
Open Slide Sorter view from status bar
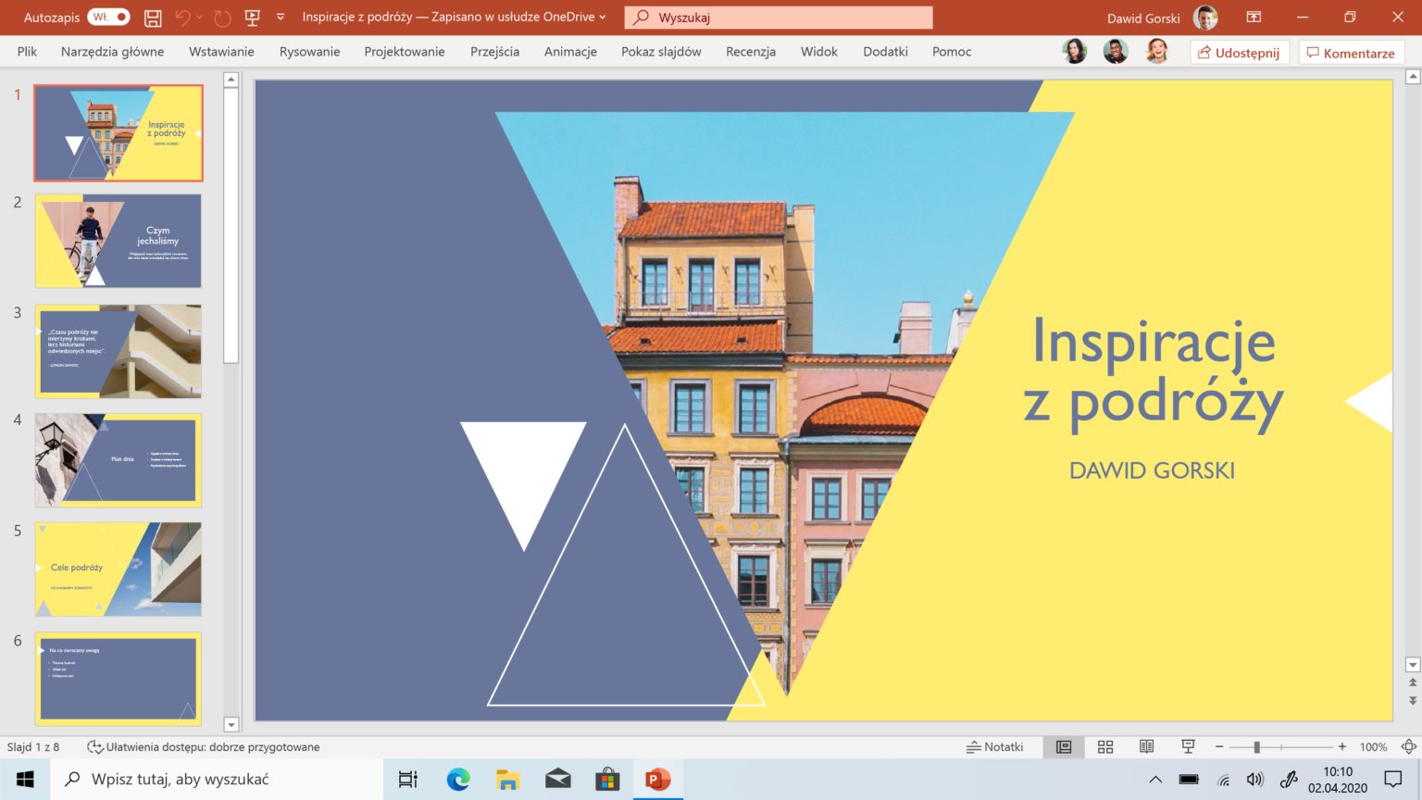coord(1105,746)
